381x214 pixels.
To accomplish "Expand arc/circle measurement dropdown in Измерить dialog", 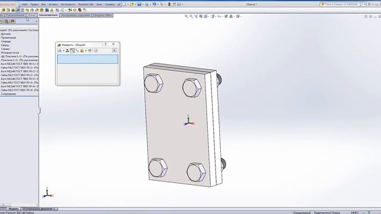I will pos(64,51).
